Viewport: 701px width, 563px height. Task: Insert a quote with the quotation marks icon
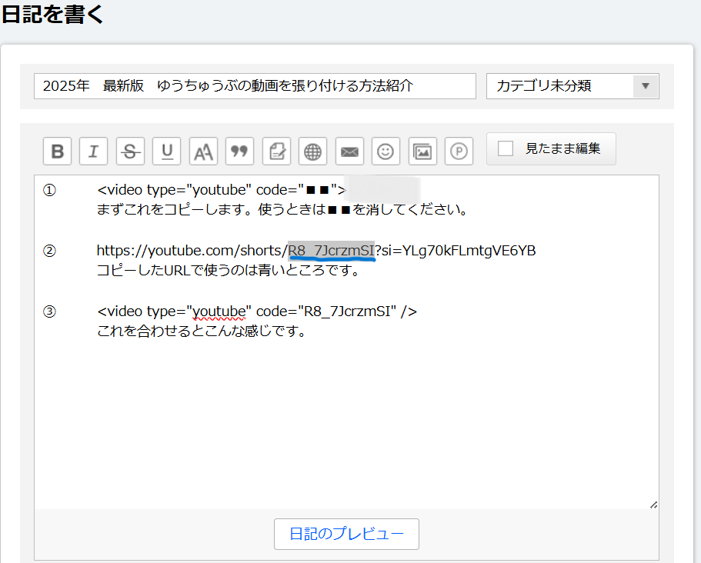(x=239, y=151)
